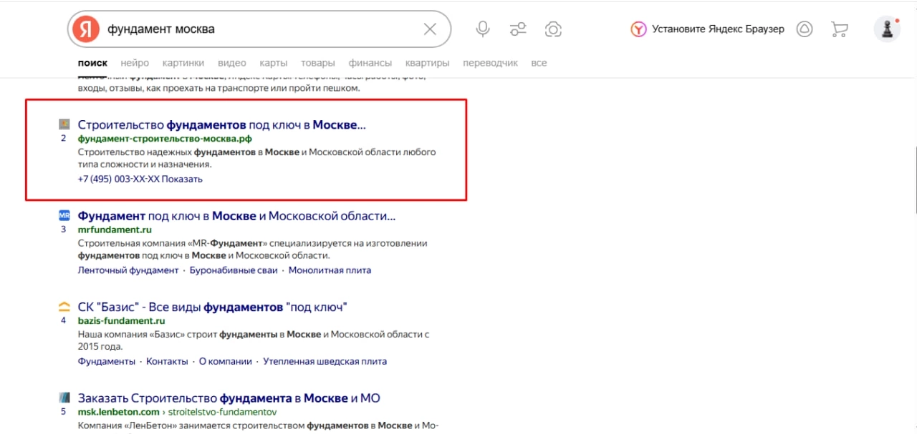This screenshot has width=917, height=434.
Task: Show all services via «все» tab
Action: tap(539, 63)
